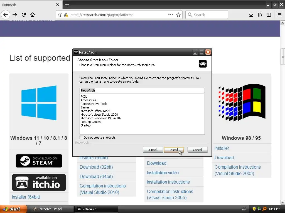Viewport: 285px width, 213px height.
Task: Click the struck-through Download link for Windows 98
Action: (224, 158)
